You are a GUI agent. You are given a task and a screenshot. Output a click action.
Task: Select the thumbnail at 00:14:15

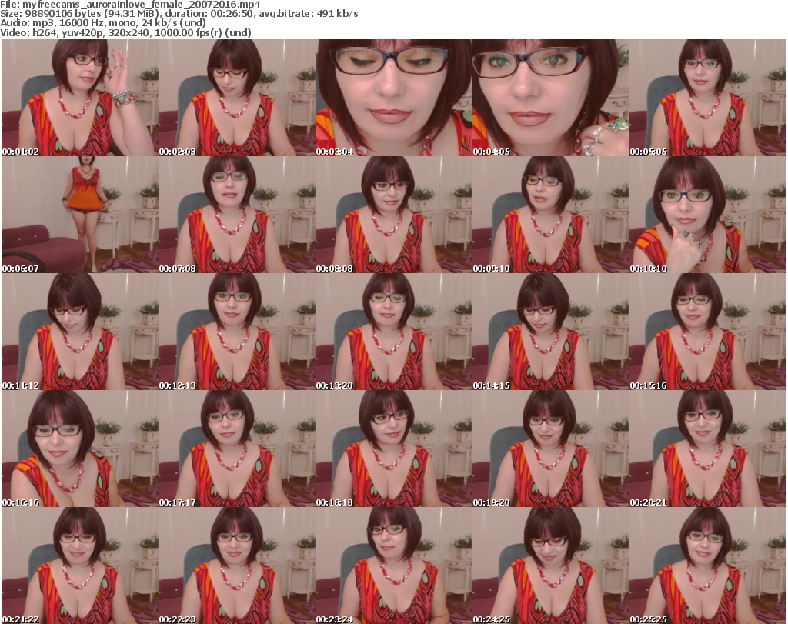(551, 332)
